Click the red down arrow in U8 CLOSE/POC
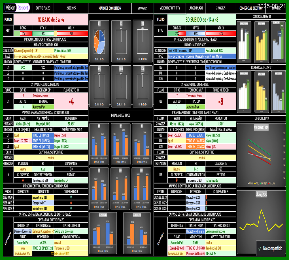The height and width of the screenshot is (260, 289). (177, 180)
